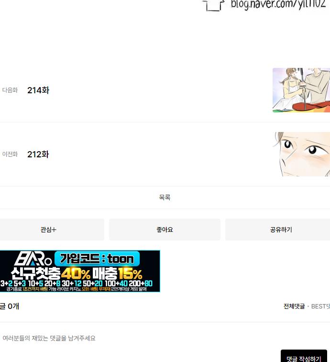Viewport: 330px width, 362px height.
Task: Open the 212화 episode thumbnail image
Action: click(x=301, y=154)
